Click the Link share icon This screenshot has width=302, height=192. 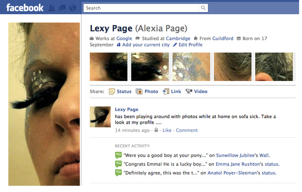pyautogui.click(x=166, y=91)
